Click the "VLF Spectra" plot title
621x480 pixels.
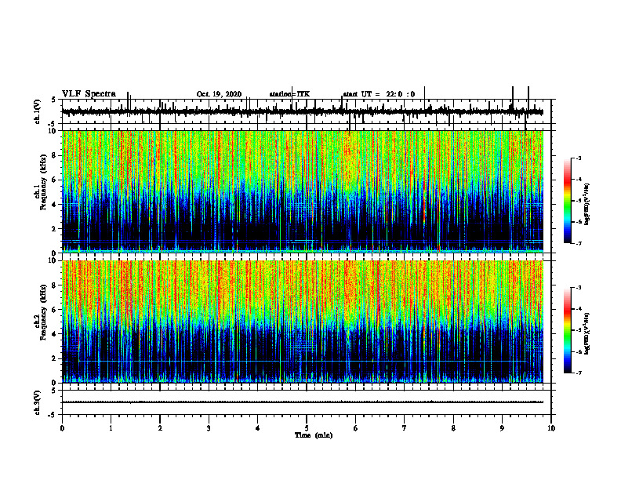(x=89, y=94)
